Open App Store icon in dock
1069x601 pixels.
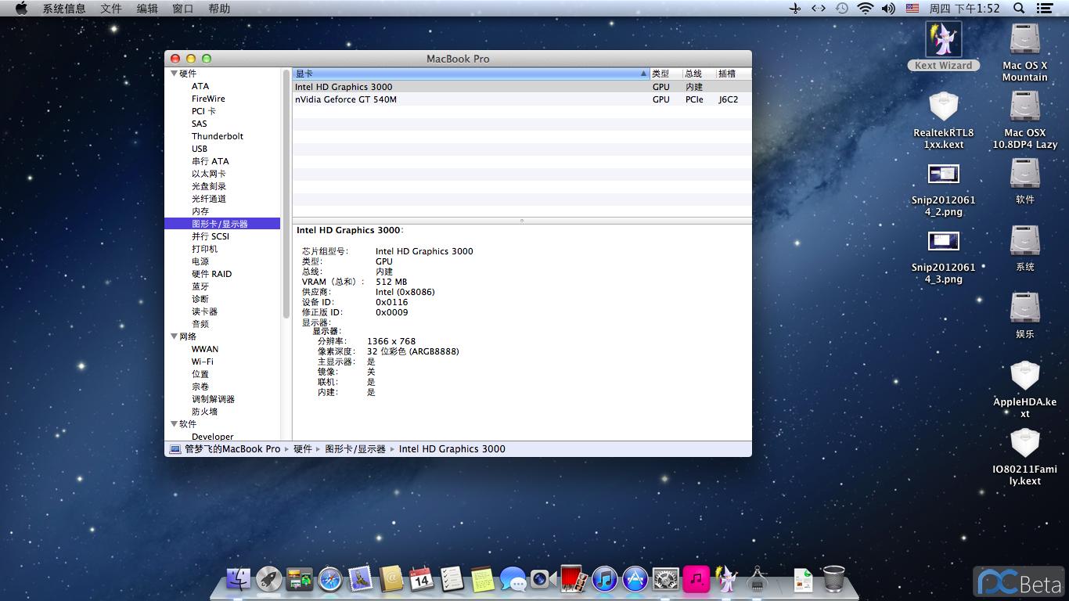coord(635,579)
